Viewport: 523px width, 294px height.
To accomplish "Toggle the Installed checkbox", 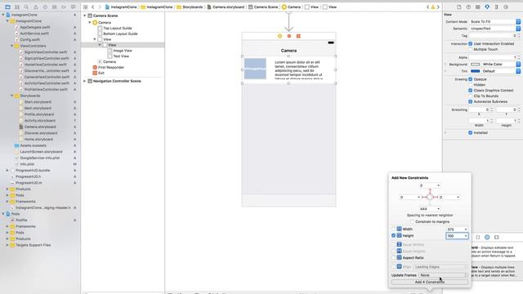I will coord(471,132).
